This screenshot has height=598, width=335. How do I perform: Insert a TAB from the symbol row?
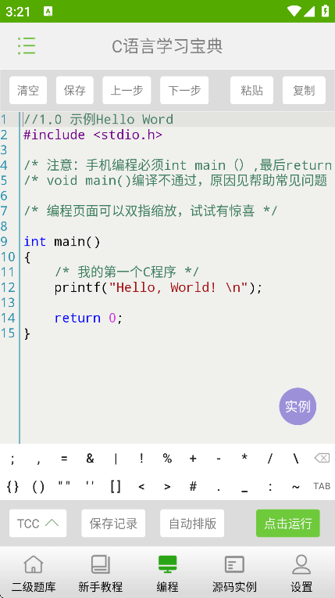322,486
